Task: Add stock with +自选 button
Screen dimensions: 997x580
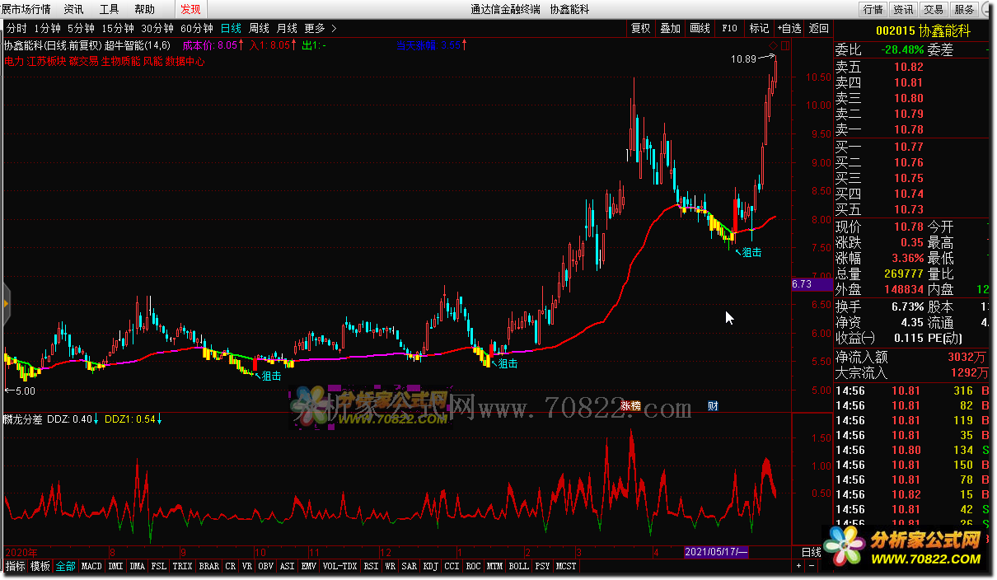Action: pyautogui.click(x=789, y=28)
